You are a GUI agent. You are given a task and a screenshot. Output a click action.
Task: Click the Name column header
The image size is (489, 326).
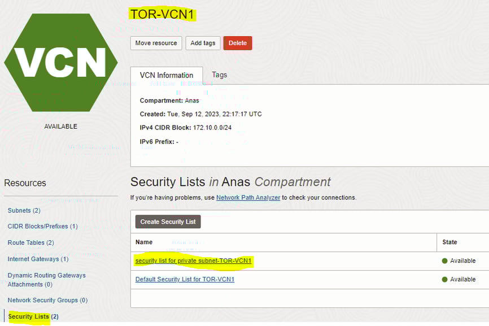click(144, 242)
